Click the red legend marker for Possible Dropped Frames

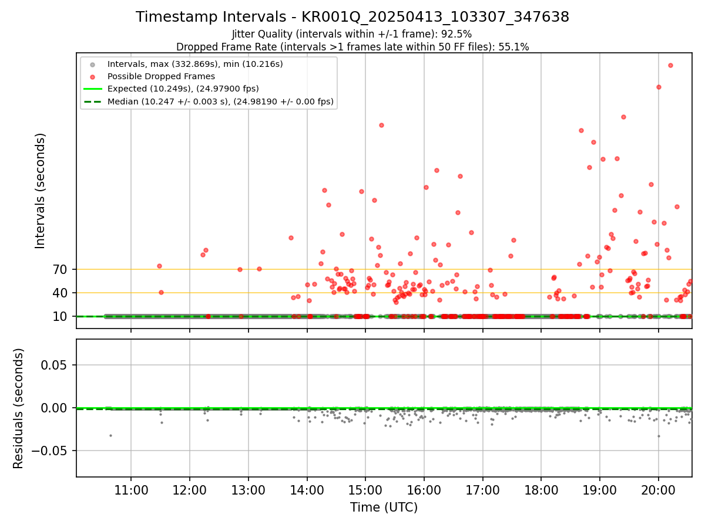(92, 76)
